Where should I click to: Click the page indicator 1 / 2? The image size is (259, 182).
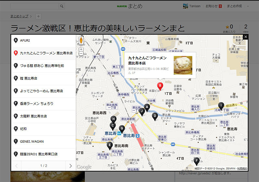(x=44, y=166)
